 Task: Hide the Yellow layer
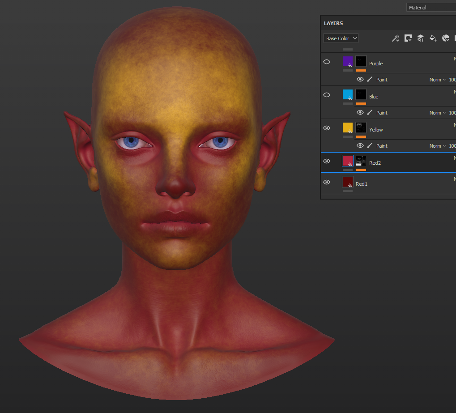(327, 128)
